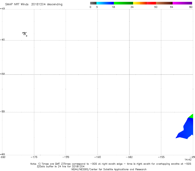Viewport: 195px width, 171px height.
Task: Click the note '3)Data buffer is 24 hrs for 20181204'
Action: (61, 167)
